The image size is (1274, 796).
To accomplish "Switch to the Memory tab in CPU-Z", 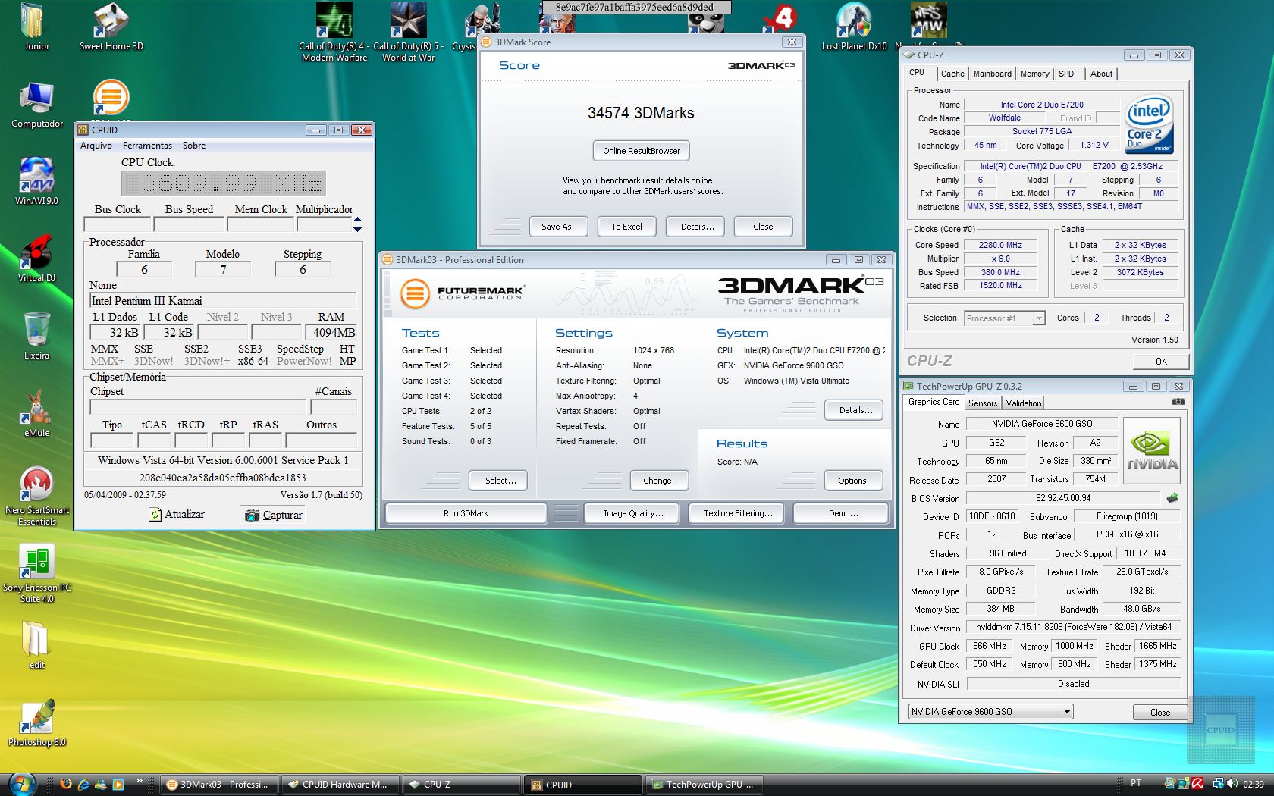I will (x=1034, y=74).
